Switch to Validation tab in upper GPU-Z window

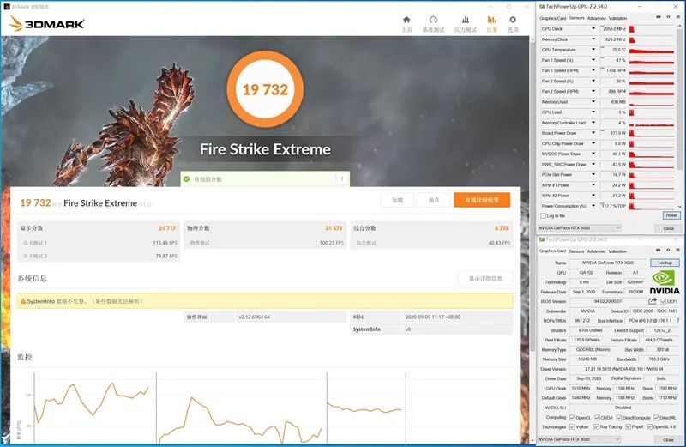tap(617, 18)
